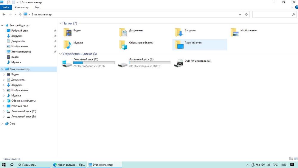Image resolution: width=298 pixels, height=168 pixels.
Task: Refresh the view with the refresh button
Action: click(x=246, y=14)
